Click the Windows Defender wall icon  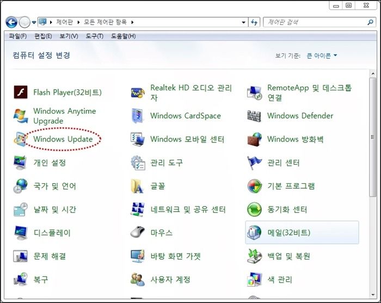coord(254,116)
